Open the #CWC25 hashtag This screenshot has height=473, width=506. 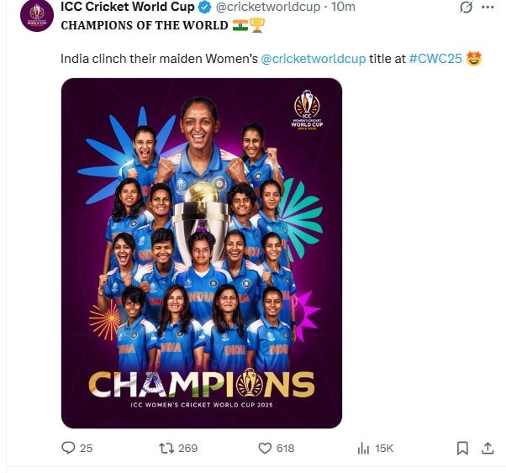pyautogui.click(x=435, y=60)
